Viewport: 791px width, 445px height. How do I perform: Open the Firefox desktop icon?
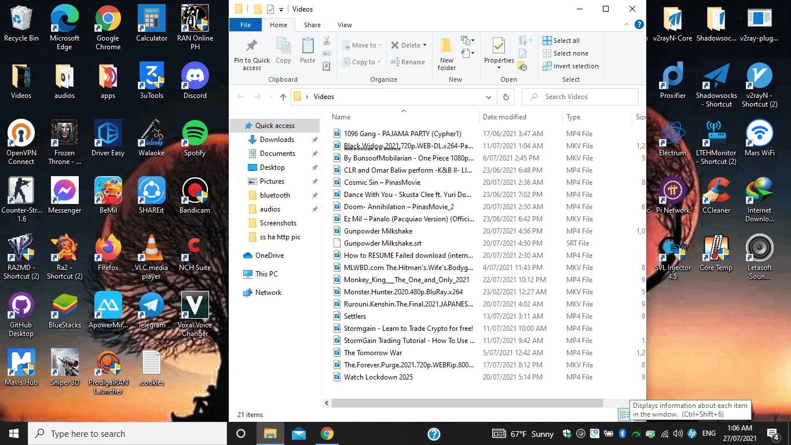tap(108, 253)
